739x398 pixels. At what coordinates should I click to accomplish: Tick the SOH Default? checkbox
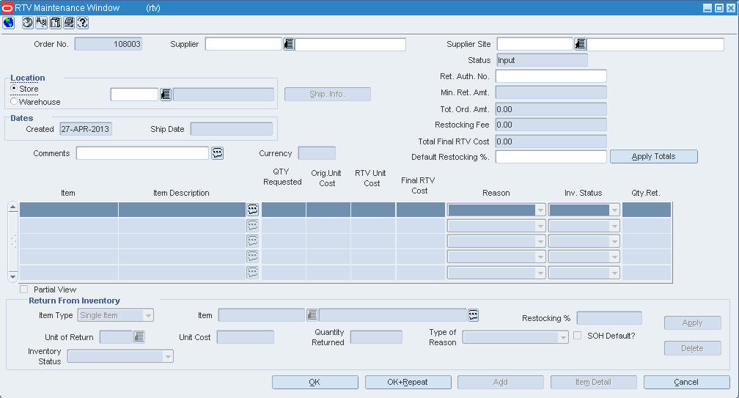578,336
